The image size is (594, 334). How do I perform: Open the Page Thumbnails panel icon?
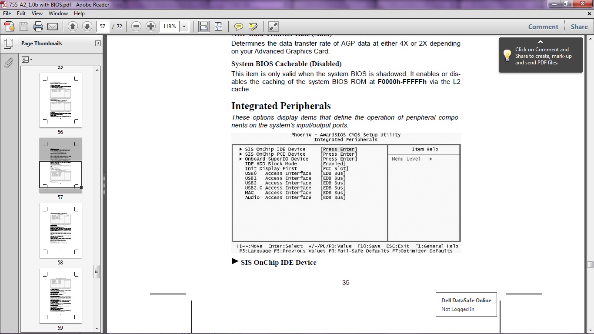pyautogui.click(x=8, y=43)
